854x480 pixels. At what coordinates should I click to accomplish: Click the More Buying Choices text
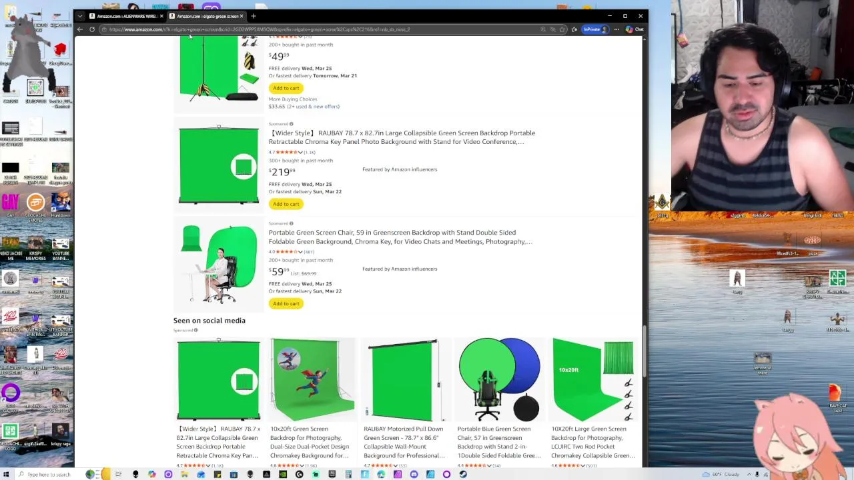click(x=293, y=99)
